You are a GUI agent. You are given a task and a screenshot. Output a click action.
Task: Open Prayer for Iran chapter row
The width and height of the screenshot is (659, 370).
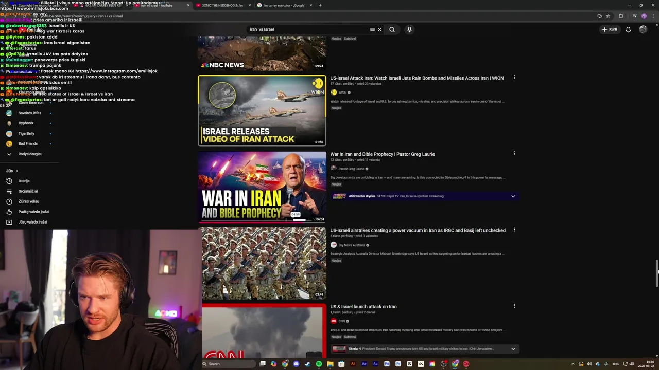point(425,196)
